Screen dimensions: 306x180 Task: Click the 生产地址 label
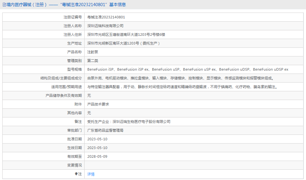74,43
